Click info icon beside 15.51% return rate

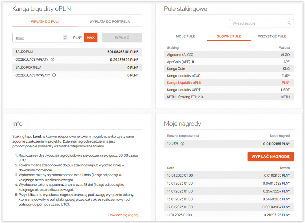pyautogui.click(x=182, y=143)
